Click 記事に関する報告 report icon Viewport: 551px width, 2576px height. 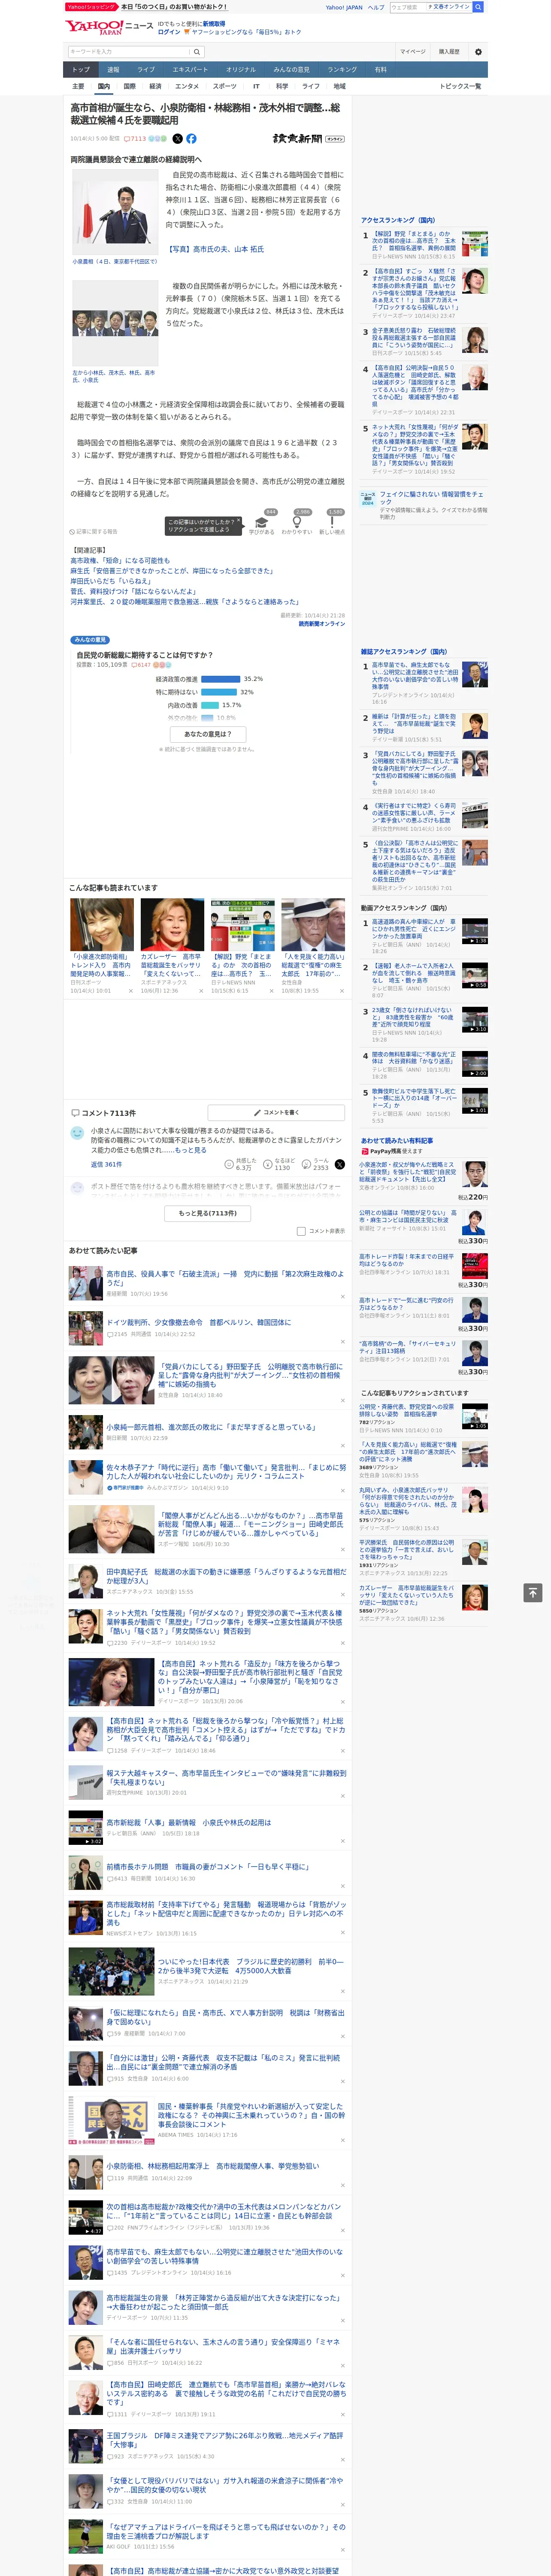93,532
